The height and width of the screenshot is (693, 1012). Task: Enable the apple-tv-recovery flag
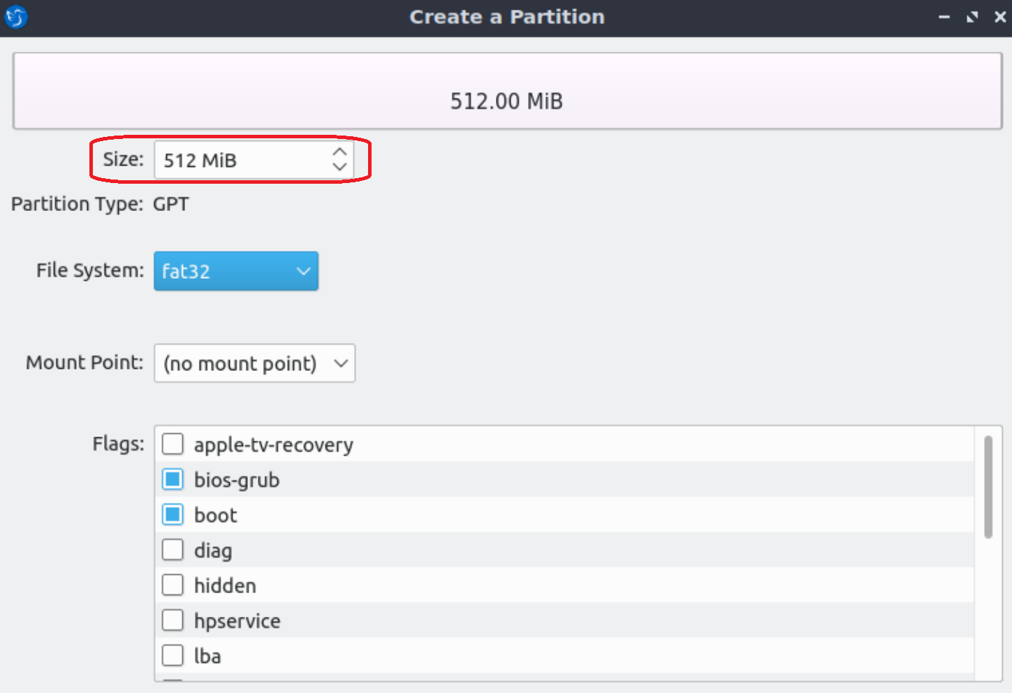(x=173, y=444)
